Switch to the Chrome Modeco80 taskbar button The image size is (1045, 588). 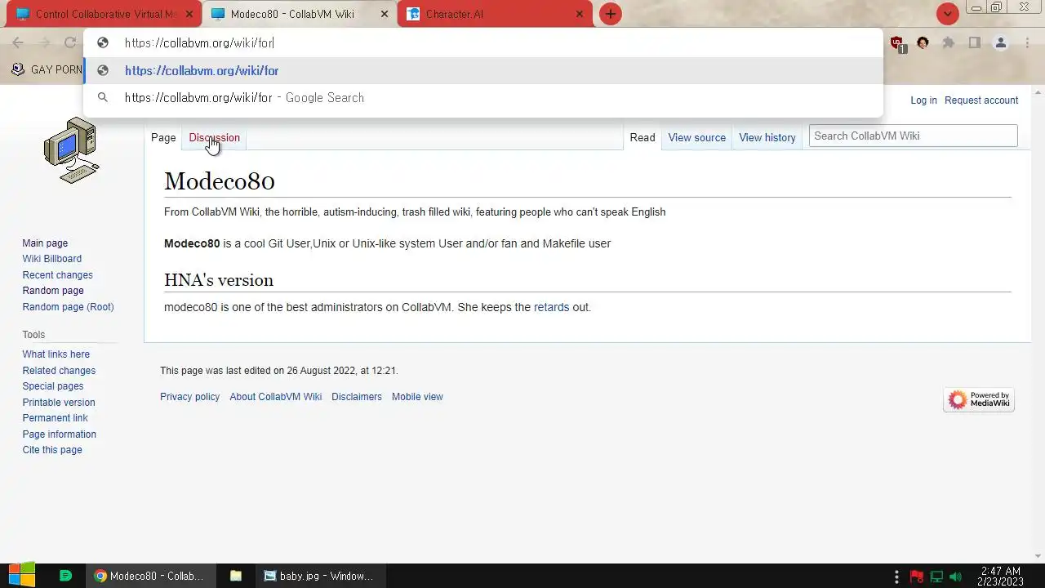coord(149,576)
